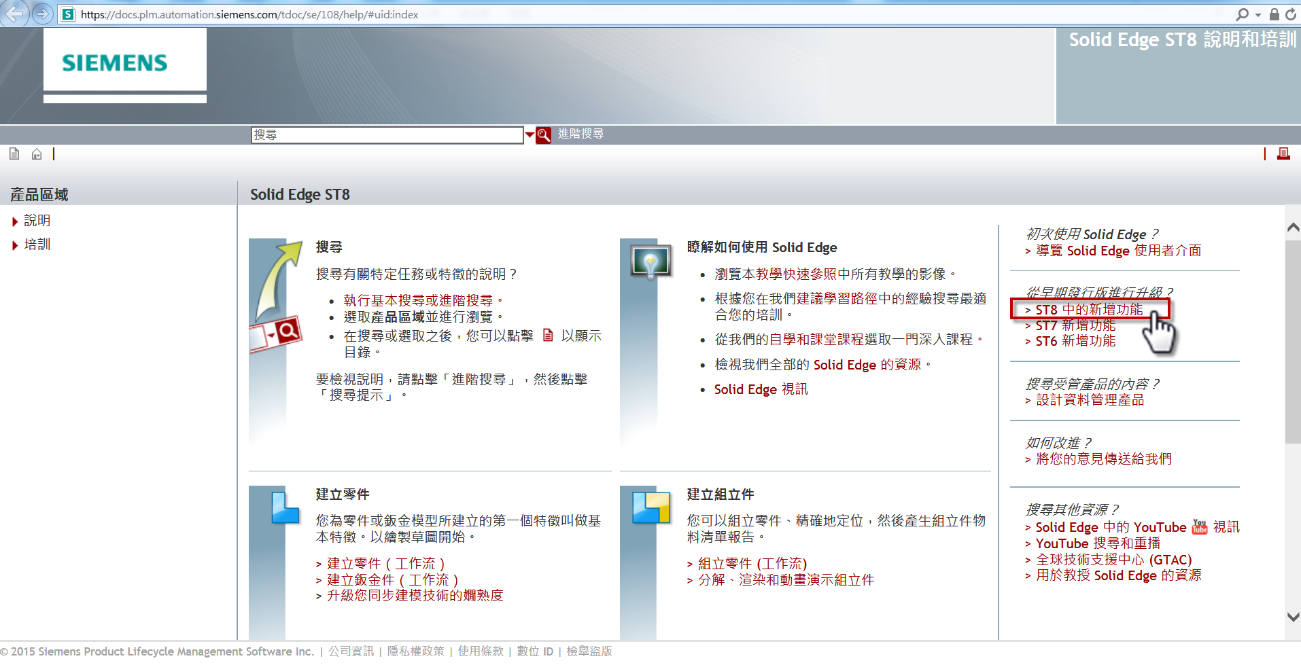Expand the 說明 tree item
Screen dimensions: 1301x665
tap(15, 221)
